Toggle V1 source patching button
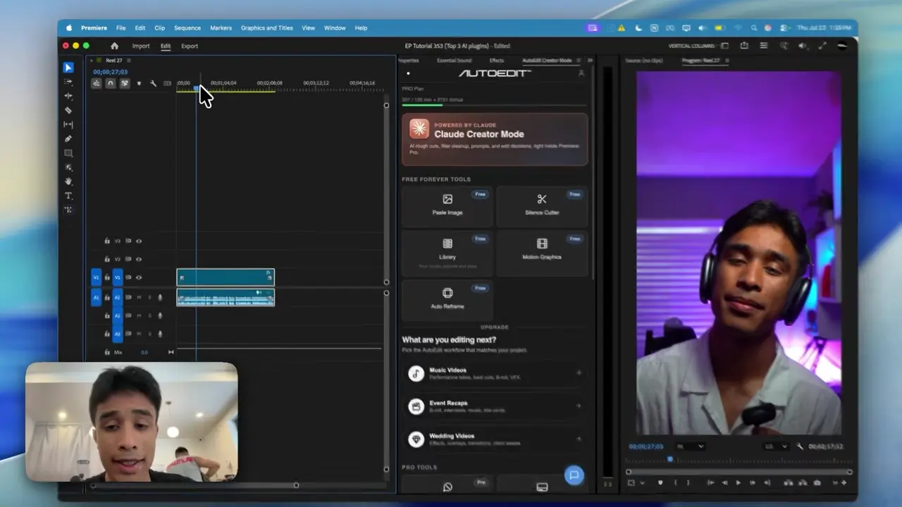Viewport: 902px width, 507px height. [97, 277]
